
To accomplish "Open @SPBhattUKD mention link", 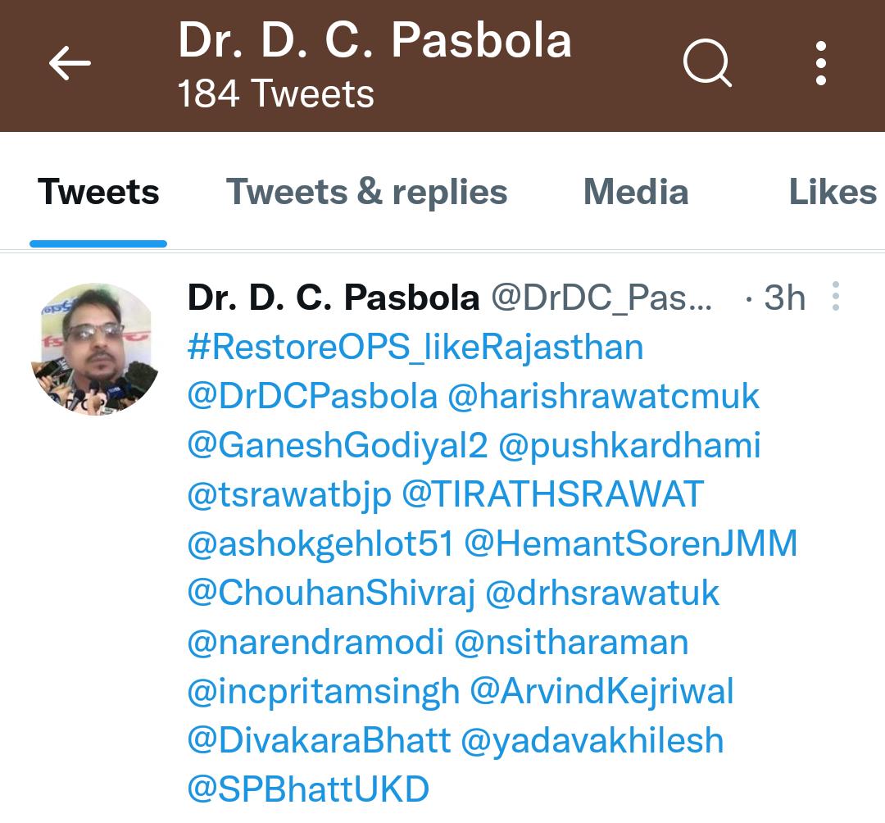I will point(308,789).
